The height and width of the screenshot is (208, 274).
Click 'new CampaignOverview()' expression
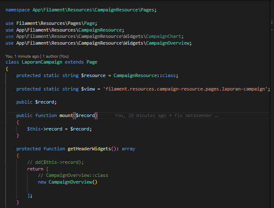[x=67, y=182]
